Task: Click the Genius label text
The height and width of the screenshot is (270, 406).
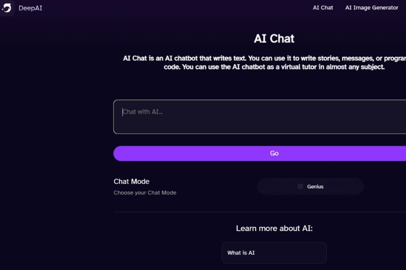Action: 315,186
